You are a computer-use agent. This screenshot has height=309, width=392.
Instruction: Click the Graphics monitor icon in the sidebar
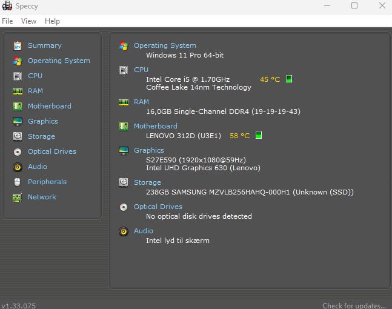(x=18, y=122)
